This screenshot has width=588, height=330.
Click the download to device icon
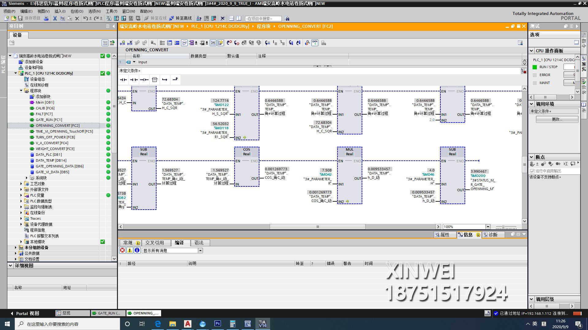click(x=116, y=18)
